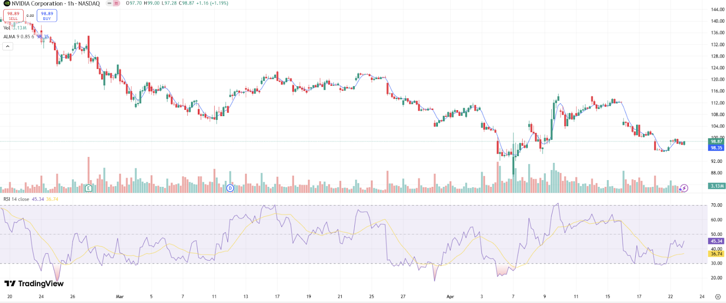Open symbol search via 'NVIDIA Corporation · 1h · NASDAQ' title
The width and height of the screenshot is (726, 303).
tap(56, 3)
